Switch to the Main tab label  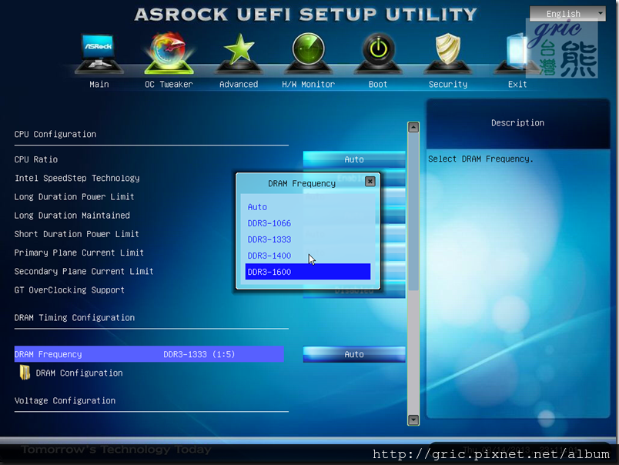click(99, 84)
